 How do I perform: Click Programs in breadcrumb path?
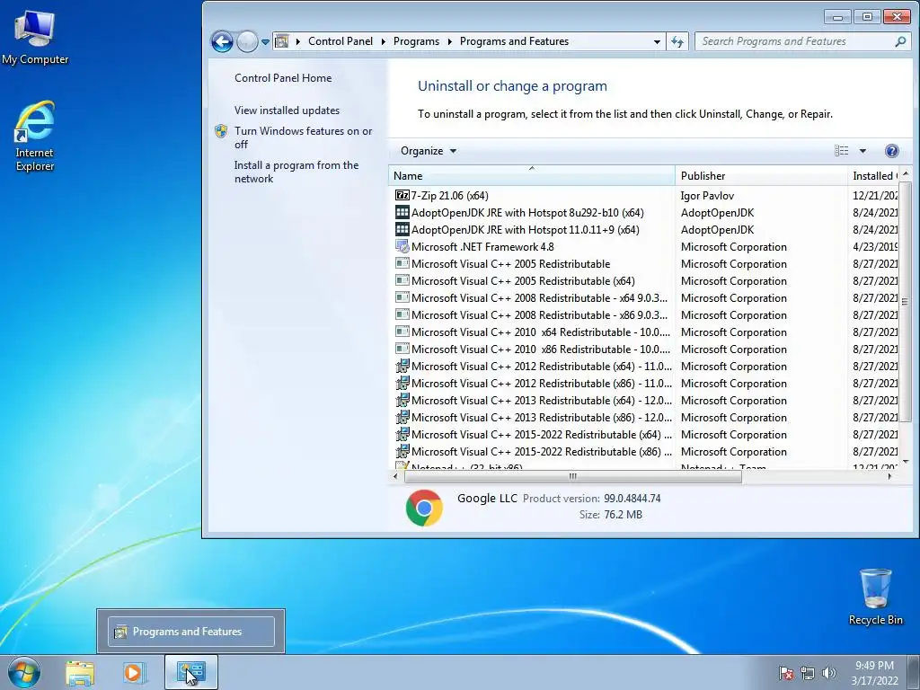[416, 41]
